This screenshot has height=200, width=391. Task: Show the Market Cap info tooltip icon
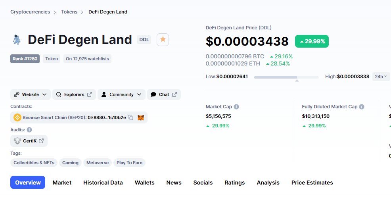click(236, 107)
